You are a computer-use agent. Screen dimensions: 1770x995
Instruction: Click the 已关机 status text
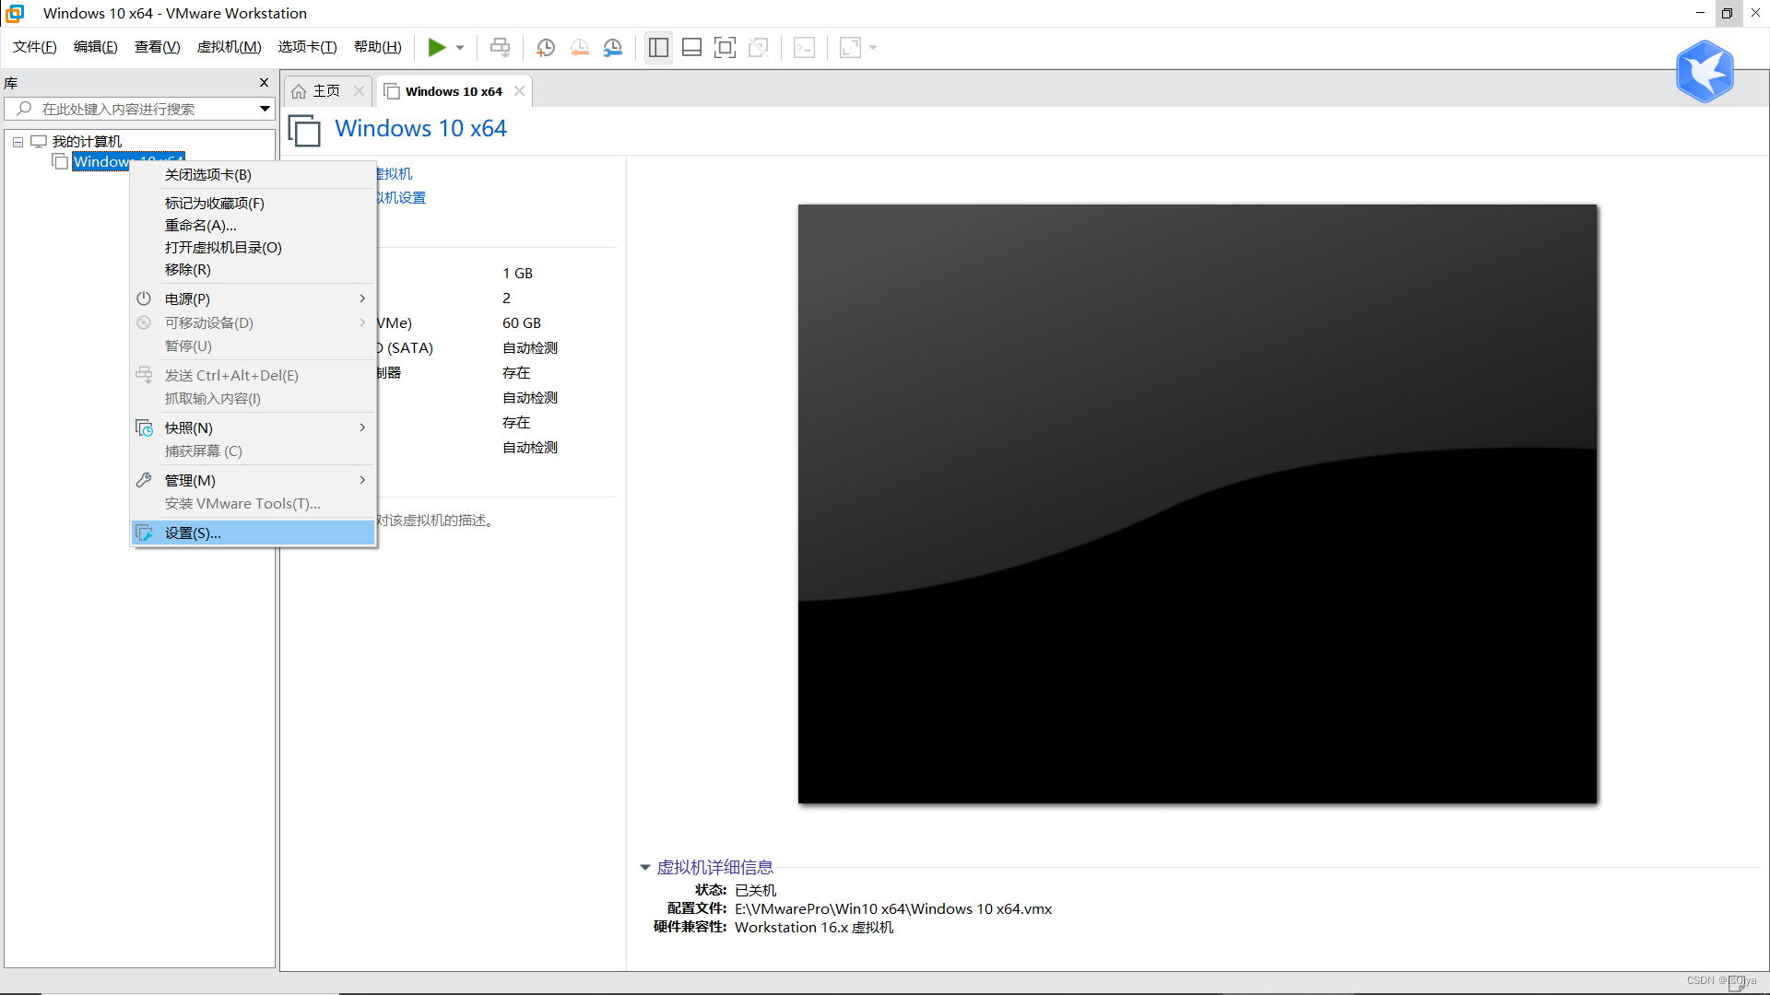(756, 891)
